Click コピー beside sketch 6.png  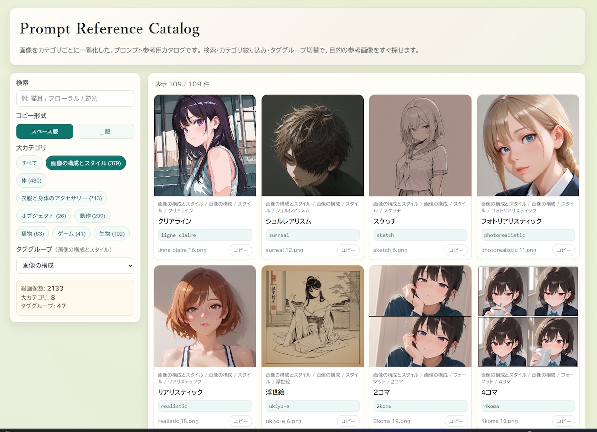click(456, 250)
